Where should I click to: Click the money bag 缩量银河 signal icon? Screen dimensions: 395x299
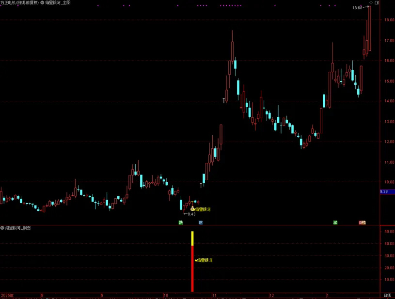192,209
